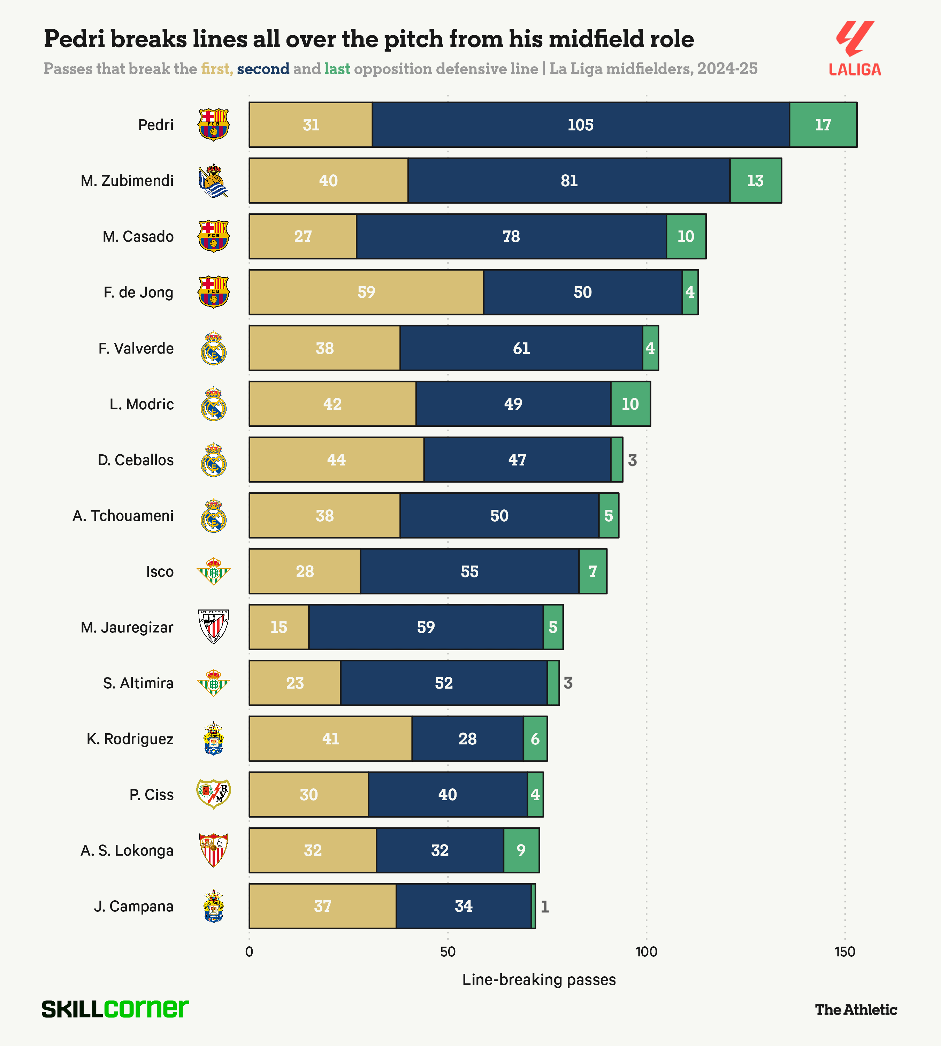Click F. de Jong's gold segment showing 59
The image size is (941, 1046).
tap(366, 292)
